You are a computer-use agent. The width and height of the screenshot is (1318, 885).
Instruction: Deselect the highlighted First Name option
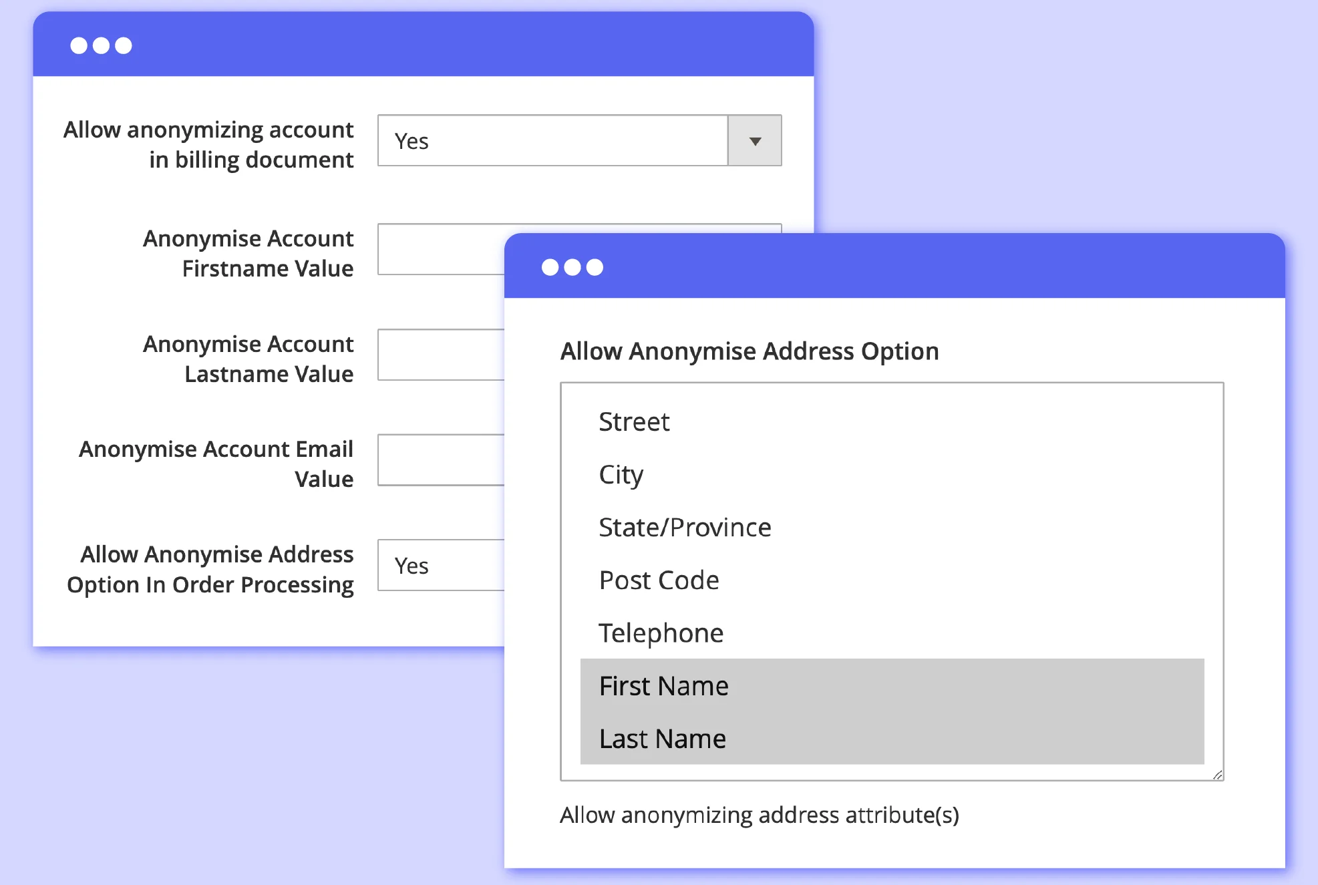coord(663,686)
